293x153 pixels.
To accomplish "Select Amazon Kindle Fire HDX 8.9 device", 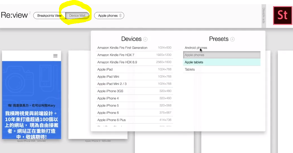I will point(134,62).
